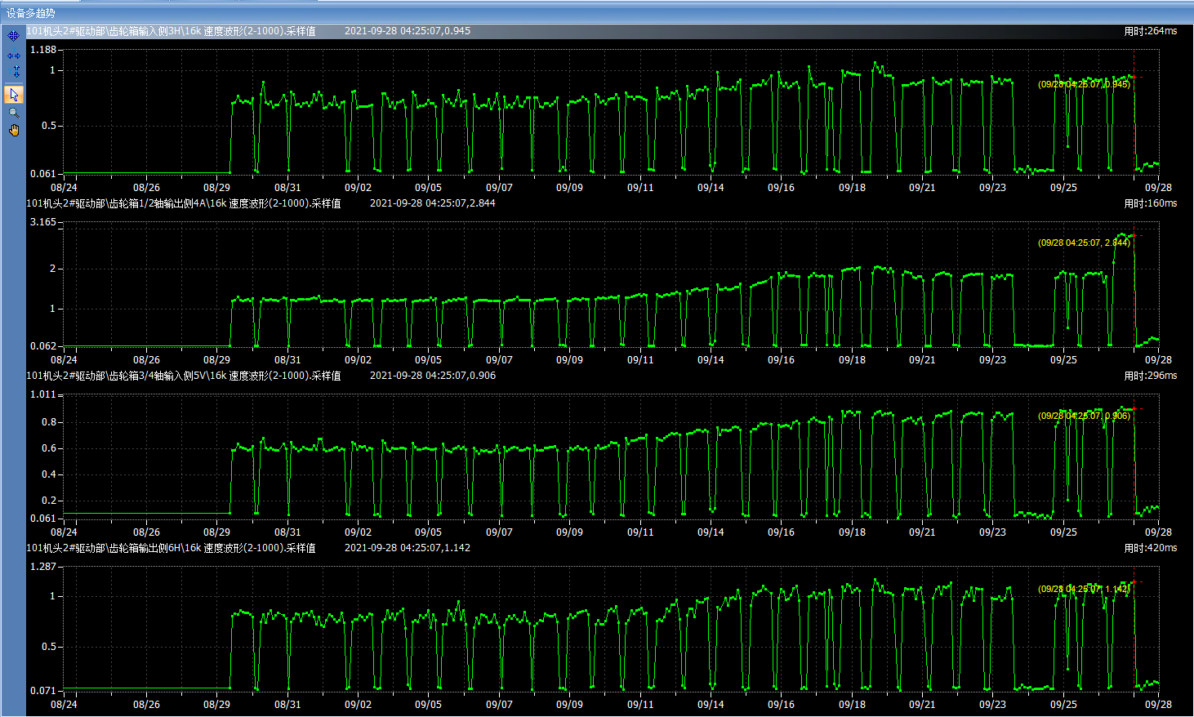
Task: Activate the arrow pointer cursor tool
Action: (13, 95)
